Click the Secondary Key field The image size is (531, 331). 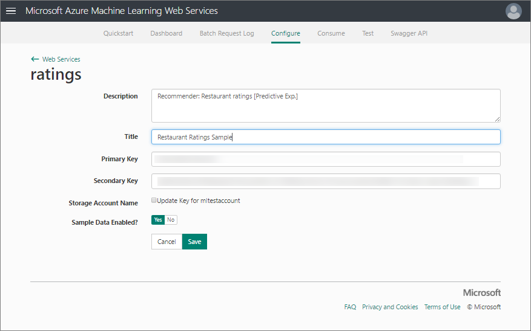[x=326, y=181]
